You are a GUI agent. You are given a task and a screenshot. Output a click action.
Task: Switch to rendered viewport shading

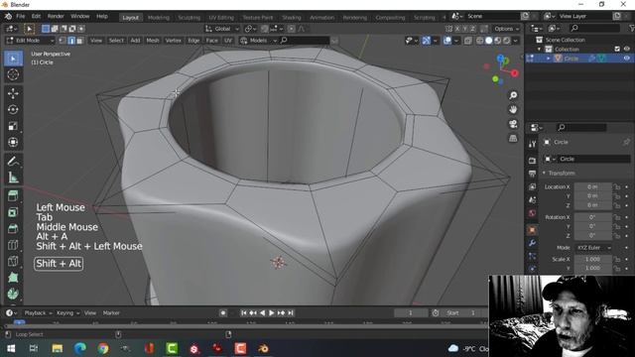point(507,41)
